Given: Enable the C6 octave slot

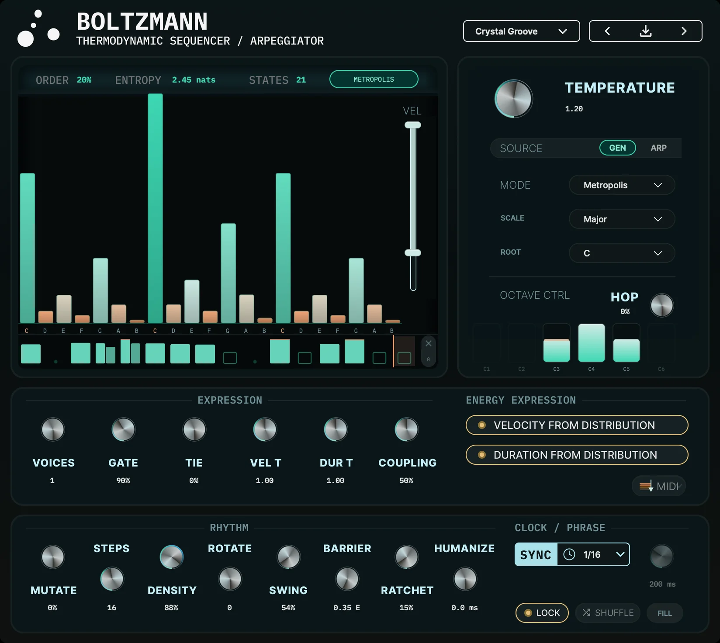Looking at the screenshot, I should point(661,343).
